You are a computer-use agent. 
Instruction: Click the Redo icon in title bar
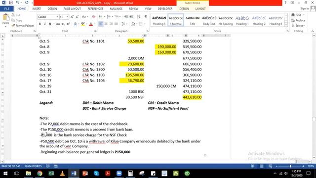(27, 2)
